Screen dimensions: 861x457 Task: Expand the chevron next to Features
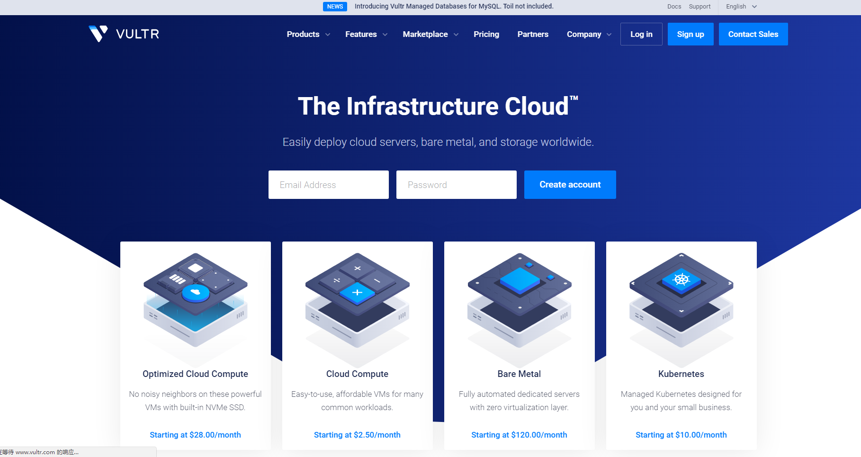(385, 35)
